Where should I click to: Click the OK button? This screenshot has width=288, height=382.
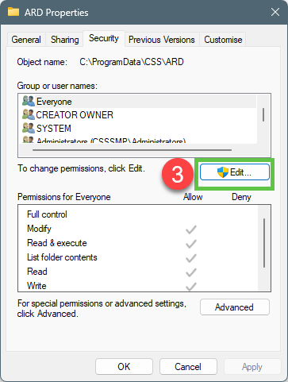124,367
